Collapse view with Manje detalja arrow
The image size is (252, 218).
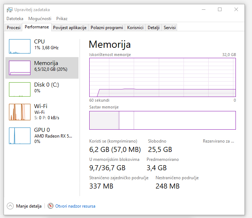pos(10,206)
